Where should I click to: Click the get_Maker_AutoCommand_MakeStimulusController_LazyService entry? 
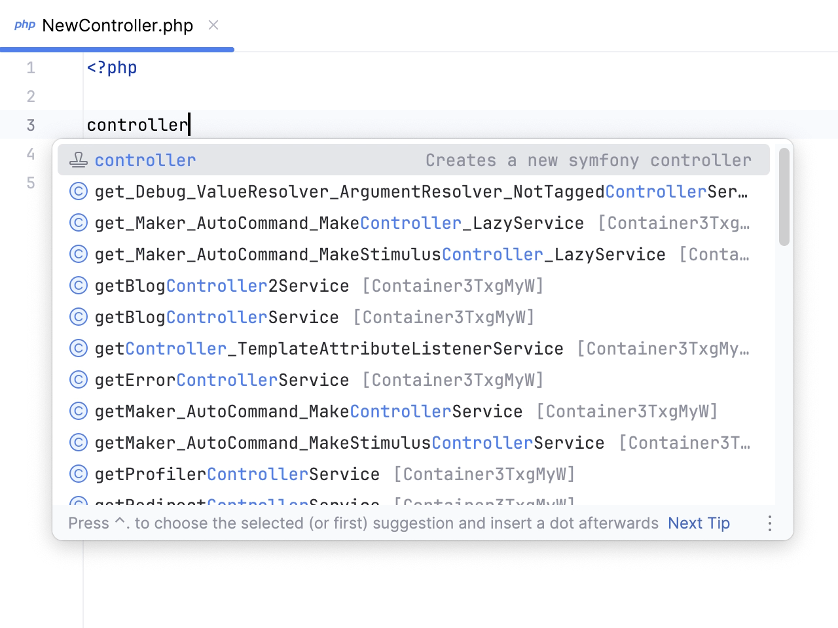click(380, 254)
